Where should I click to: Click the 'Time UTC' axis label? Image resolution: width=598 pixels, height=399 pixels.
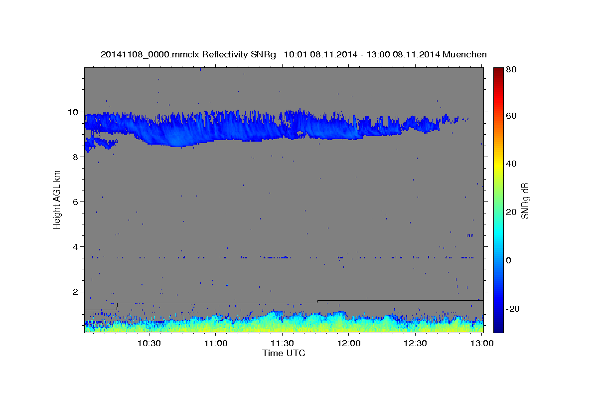pos(284,353)
